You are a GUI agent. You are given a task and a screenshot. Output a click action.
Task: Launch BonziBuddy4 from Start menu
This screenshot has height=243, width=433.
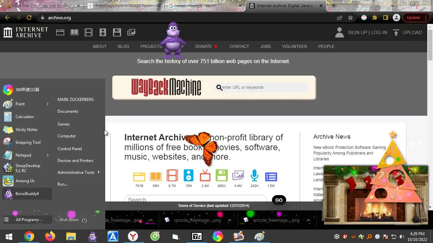pos(27,194)
